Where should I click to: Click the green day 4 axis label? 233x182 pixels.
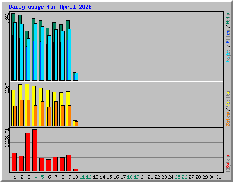pos(35,177)
